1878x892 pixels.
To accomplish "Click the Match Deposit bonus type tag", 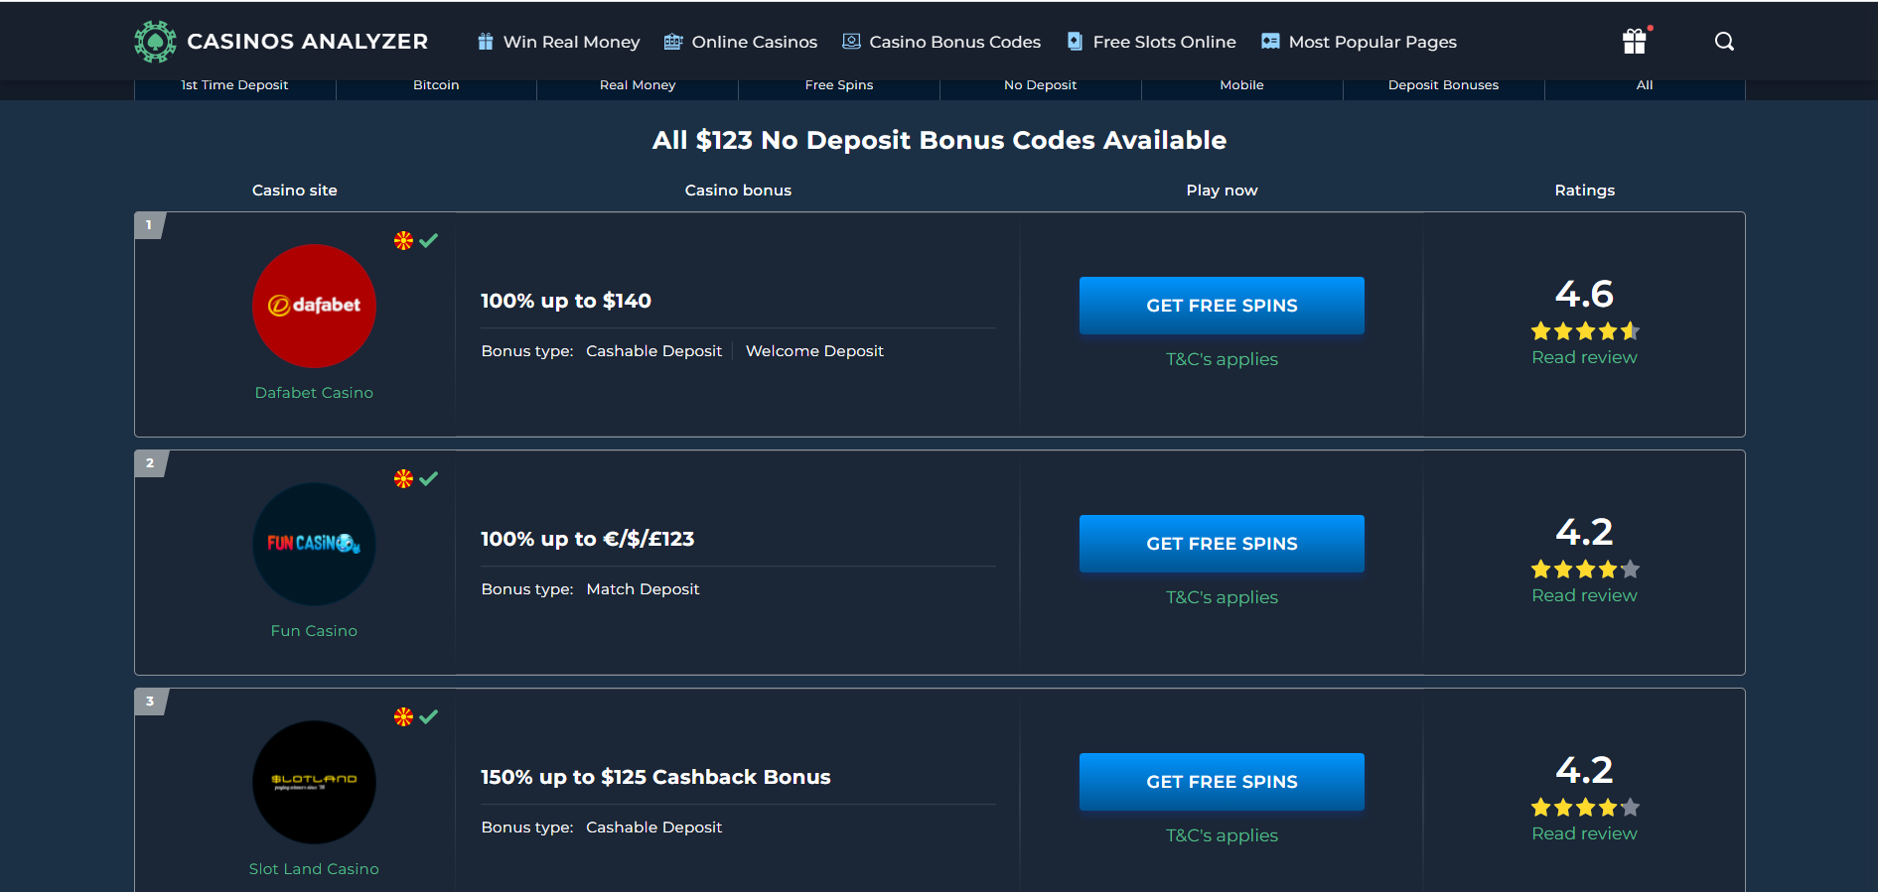I will point(643,589).
